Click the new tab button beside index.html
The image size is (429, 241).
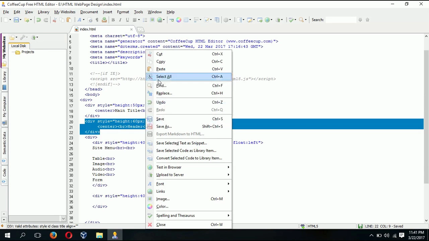tap(140, 29)
